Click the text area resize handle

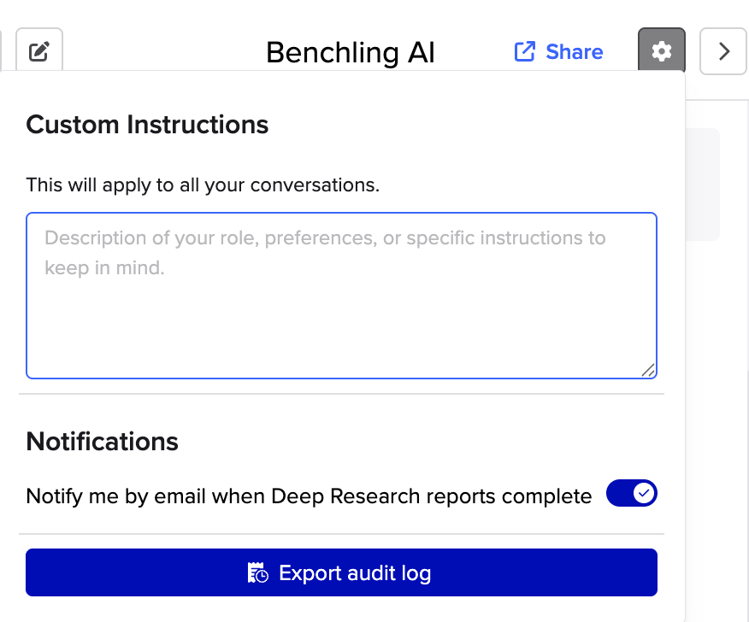648,370
